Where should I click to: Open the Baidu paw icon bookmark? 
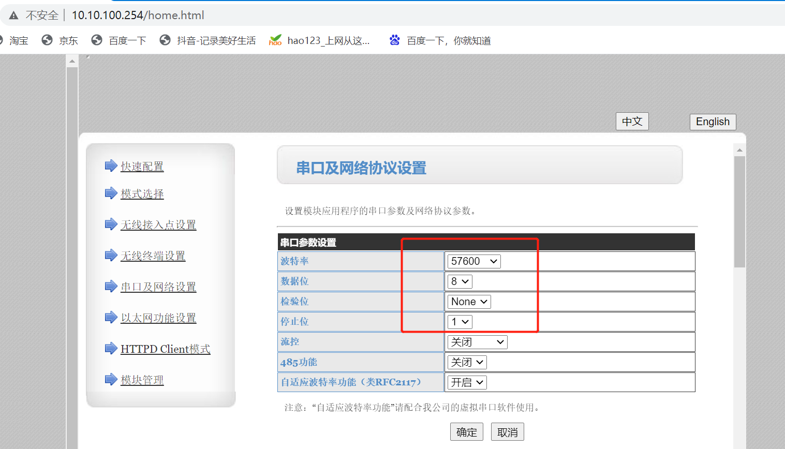pos(395,40)
